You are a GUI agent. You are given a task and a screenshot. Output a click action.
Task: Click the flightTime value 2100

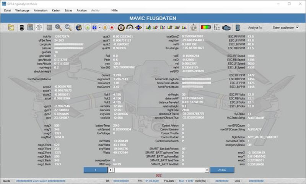pos(185,110)
